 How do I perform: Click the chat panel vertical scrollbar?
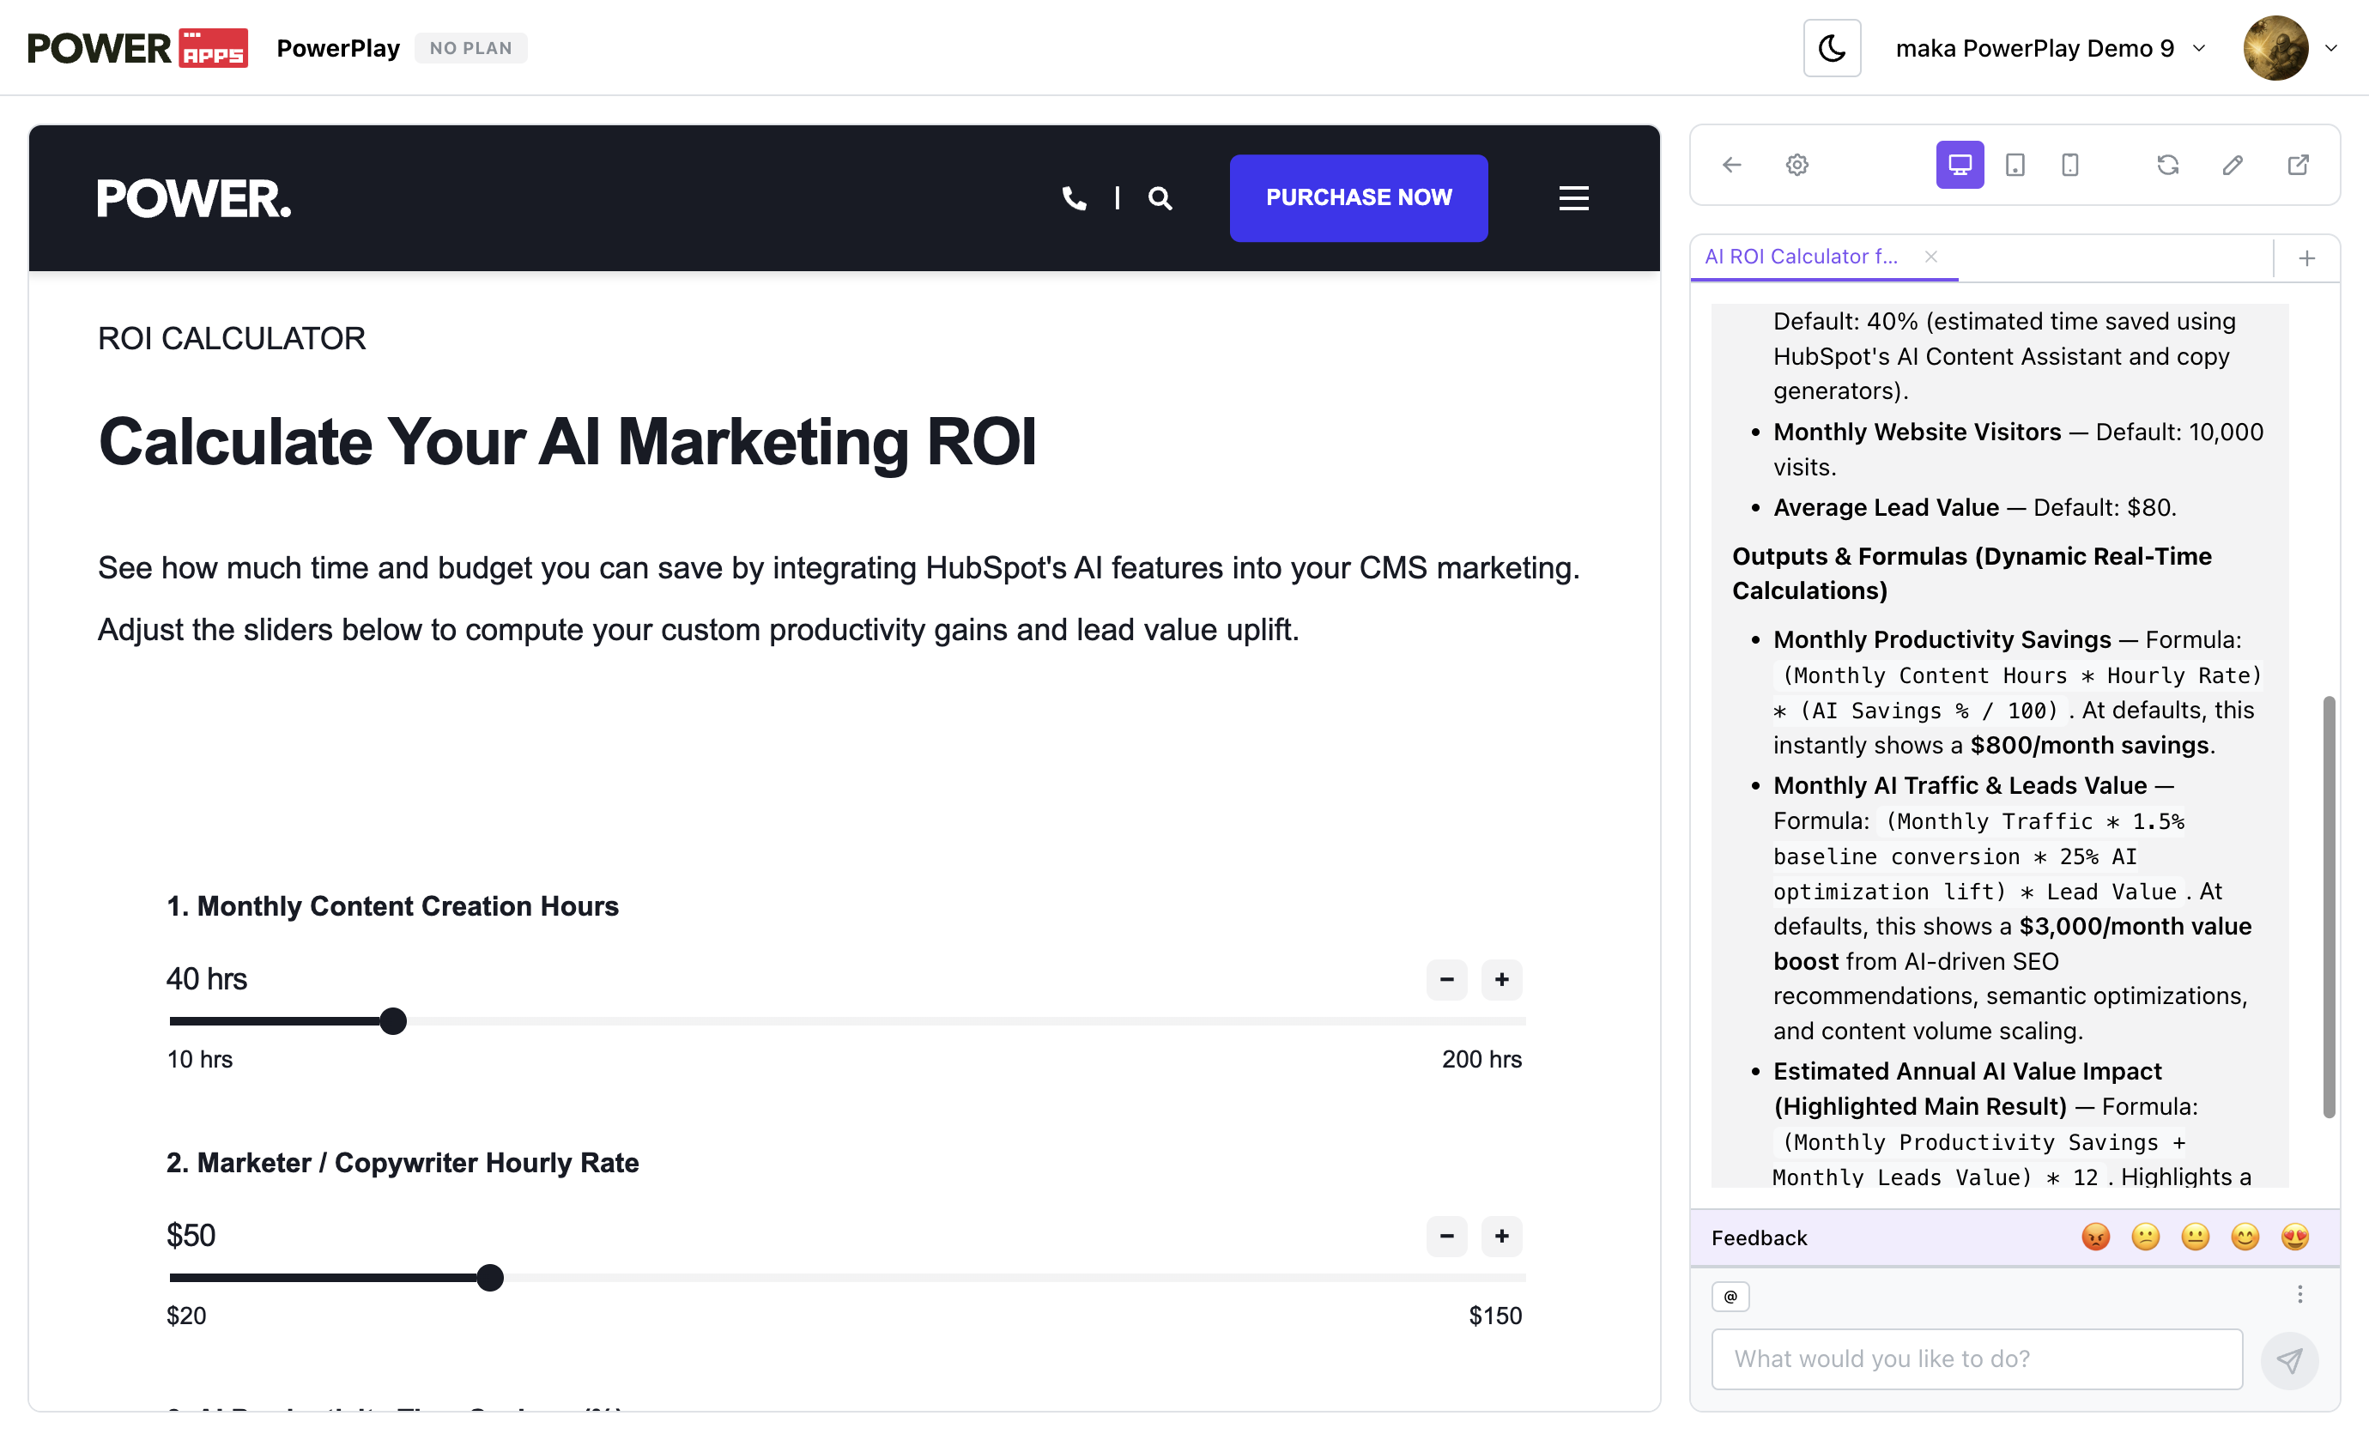(x=2329, y=906)
